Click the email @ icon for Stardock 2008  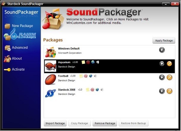point(93,90)
